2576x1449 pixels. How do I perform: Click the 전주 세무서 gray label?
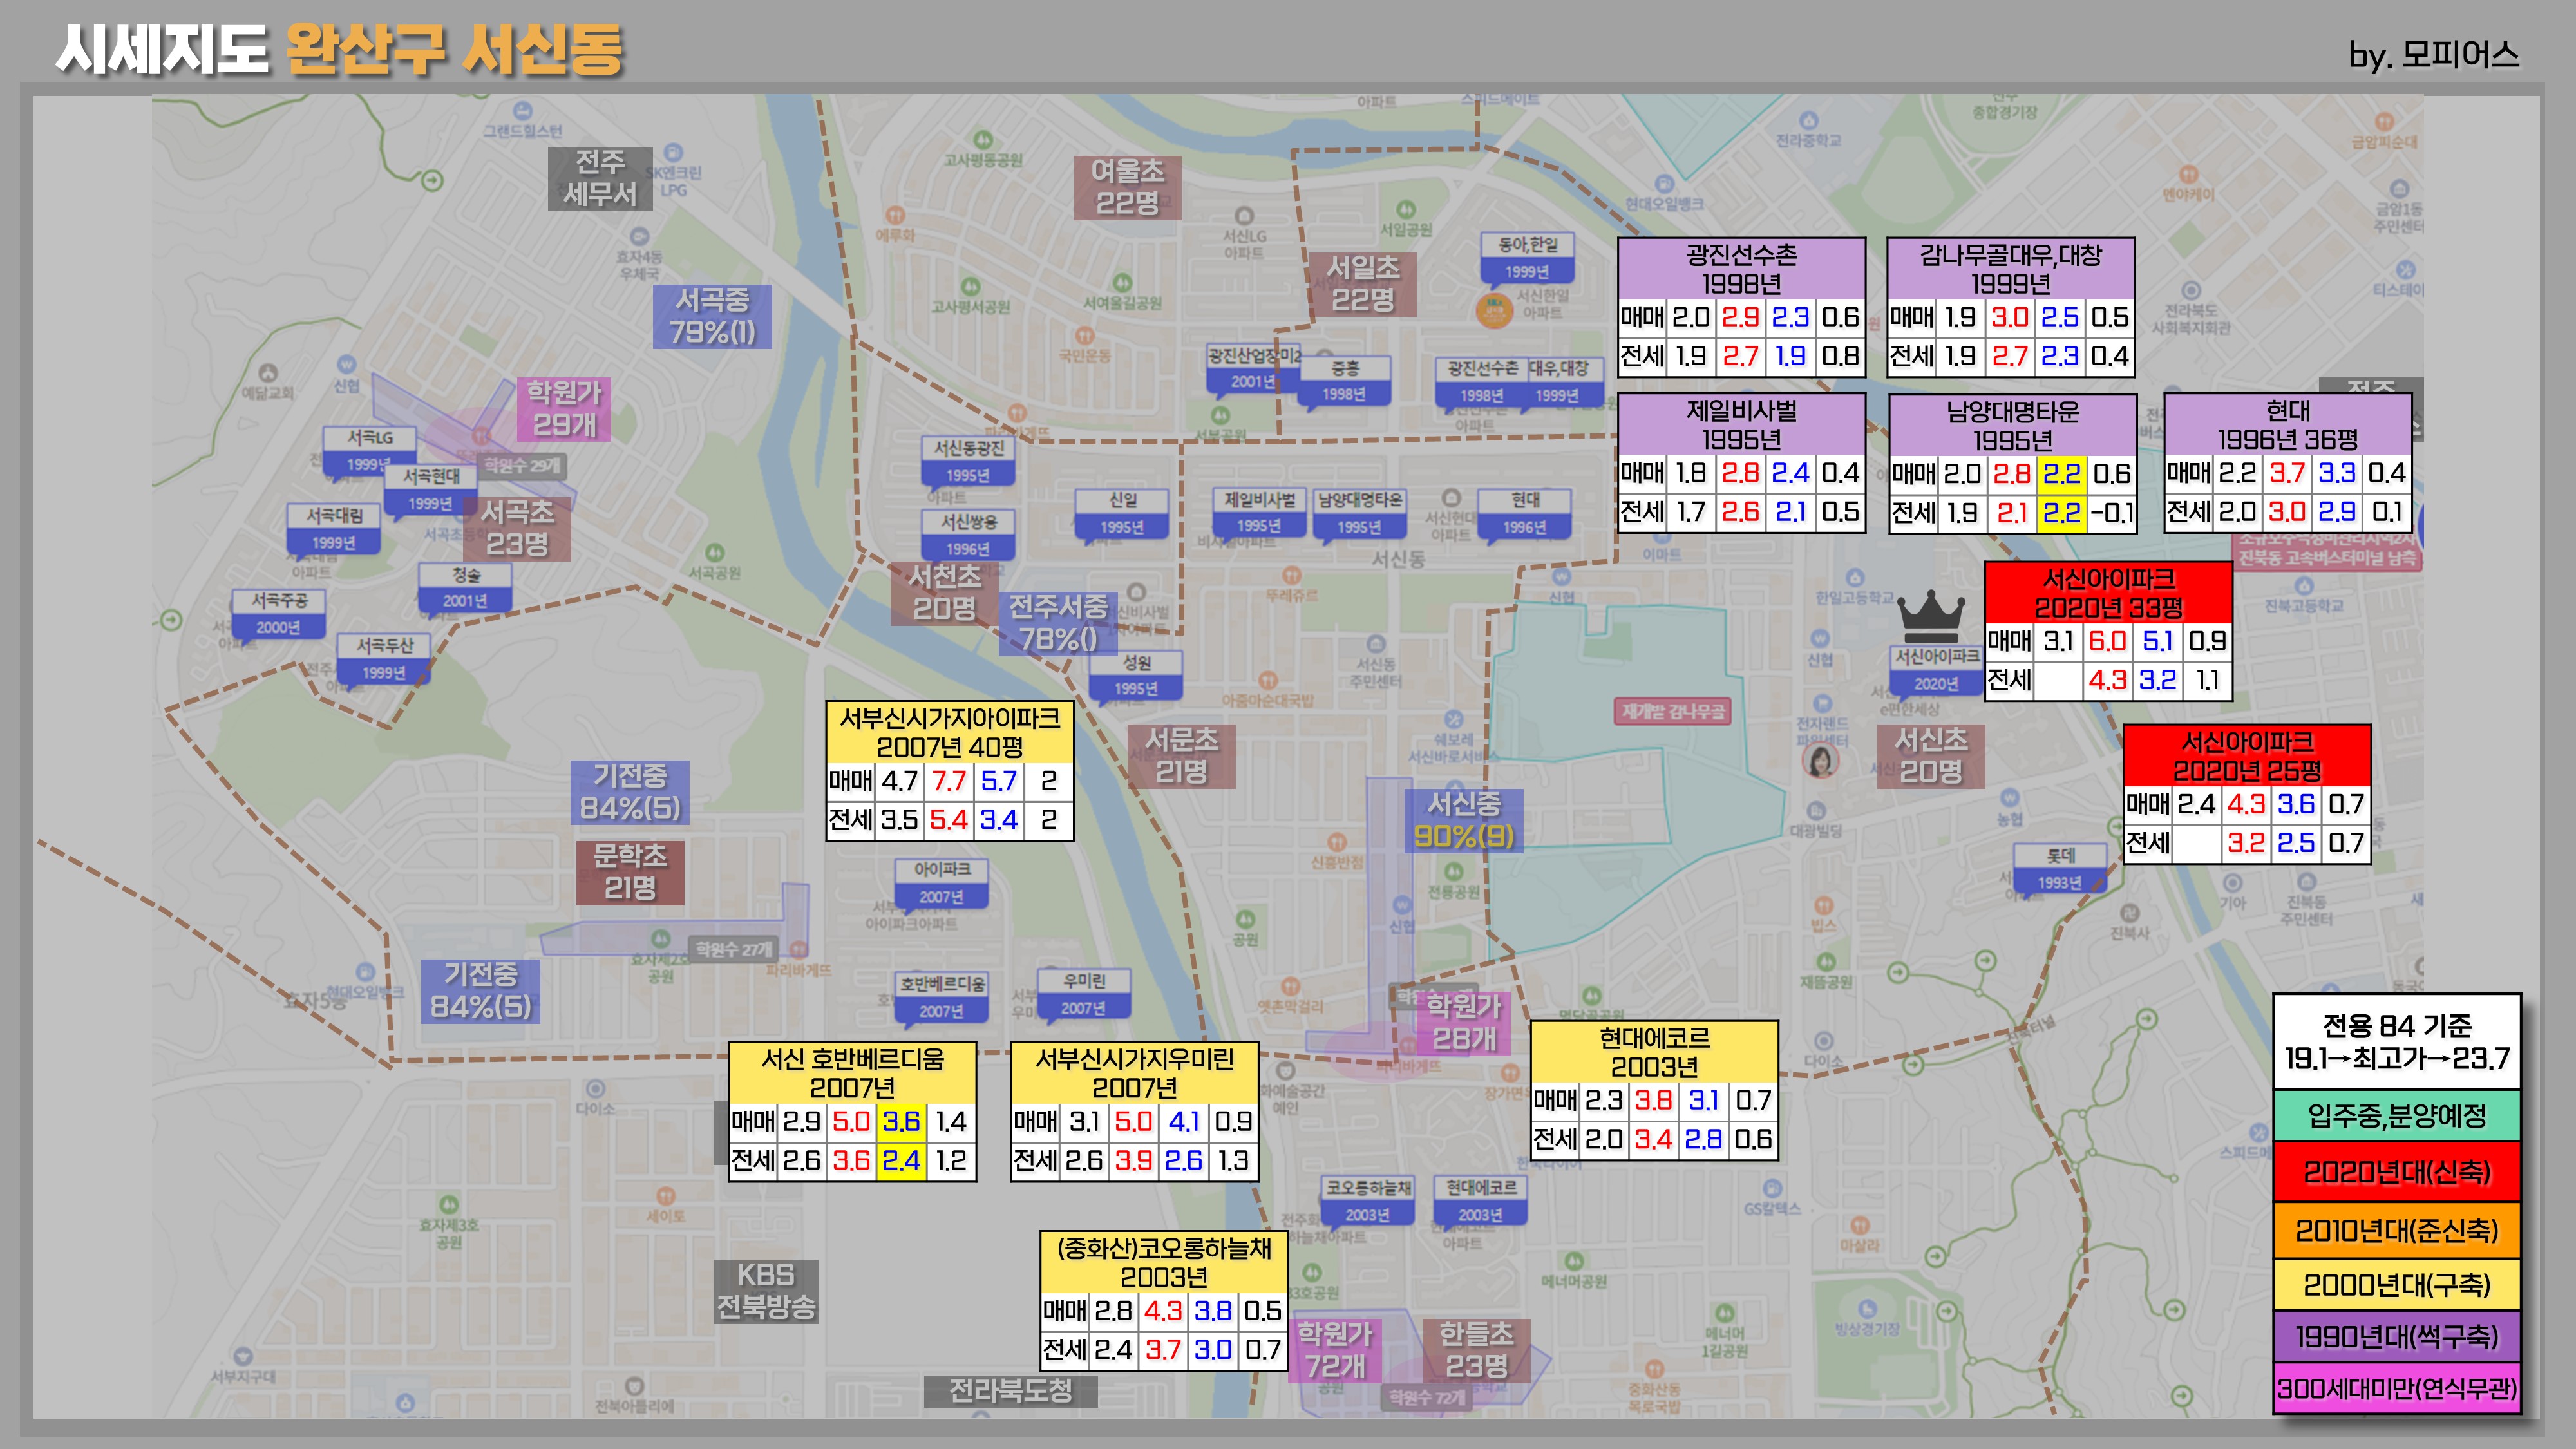(x=600, y=178)
